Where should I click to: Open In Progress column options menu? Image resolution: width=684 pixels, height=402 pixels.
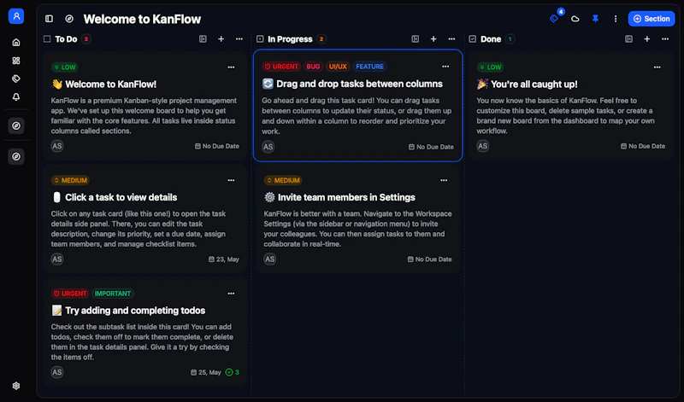coord(452,39)
